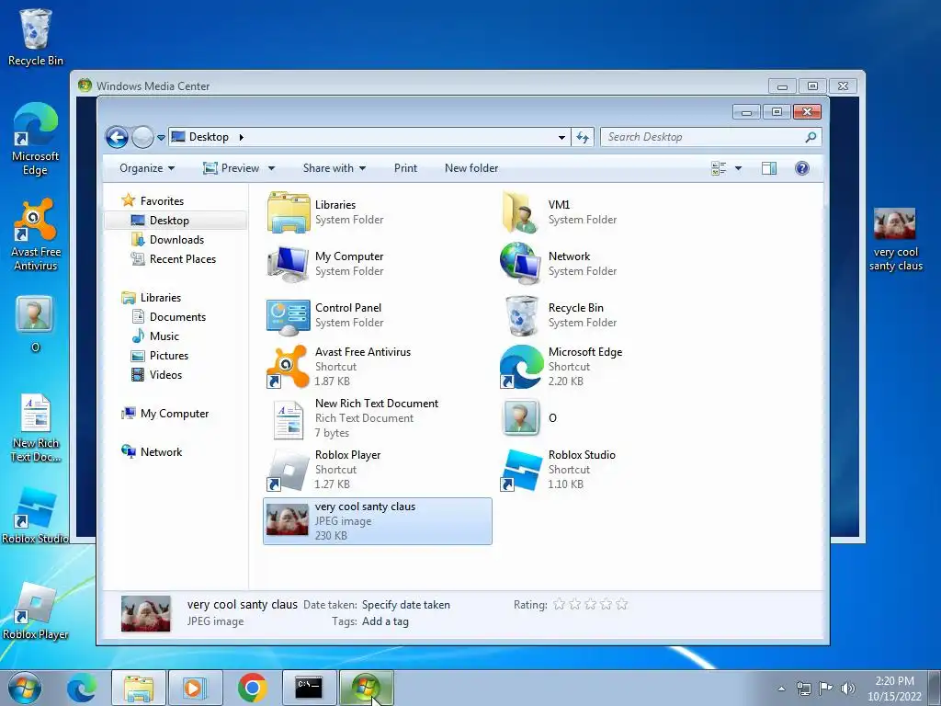Set rating to three stars
Viewport: 941px width, 706px height.
pyautogui.click(x=591, y=604)
